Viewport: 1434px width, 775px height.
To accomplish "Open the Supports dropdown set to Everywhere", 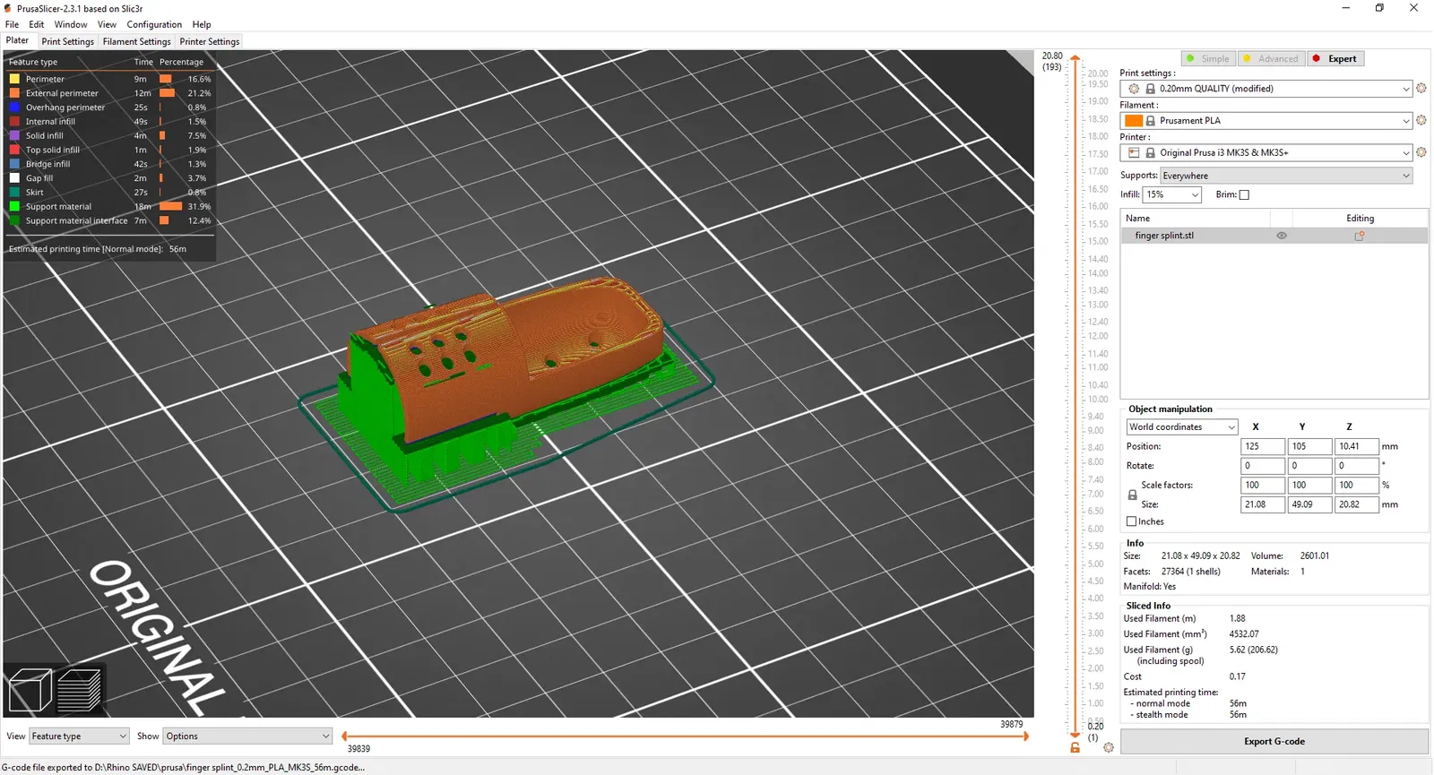I will click(x=1286, y=176).
